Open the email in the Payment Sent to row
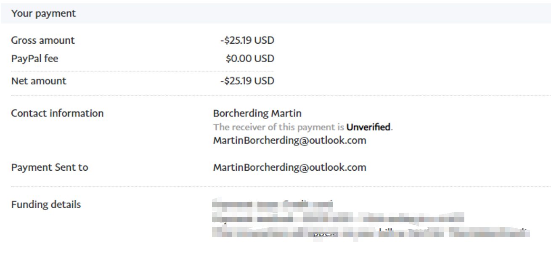Screen dimensions: 551x254 pyautogui.click(x=289, y=167)
